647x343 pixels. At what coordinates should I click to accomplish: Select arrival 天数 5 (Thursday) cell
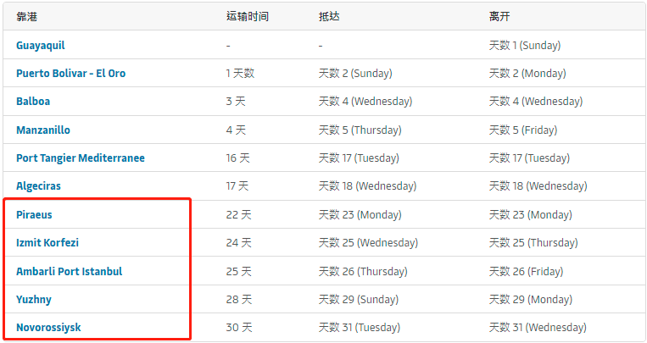360,130
